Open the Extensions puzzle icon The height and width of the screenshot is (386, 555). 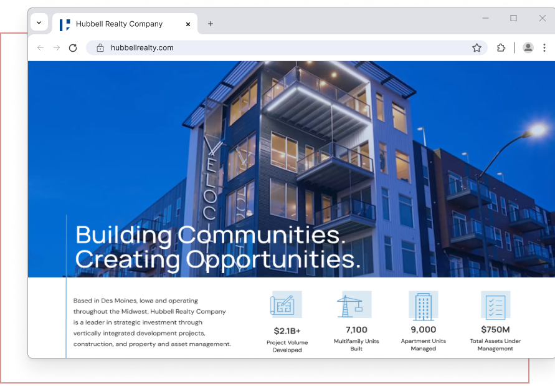[501, 47]
